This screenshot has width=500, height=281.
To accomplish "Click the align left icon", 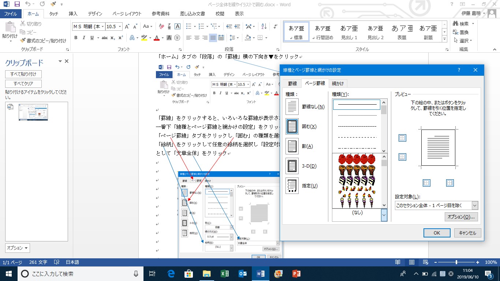I will [x=189, y=38].
